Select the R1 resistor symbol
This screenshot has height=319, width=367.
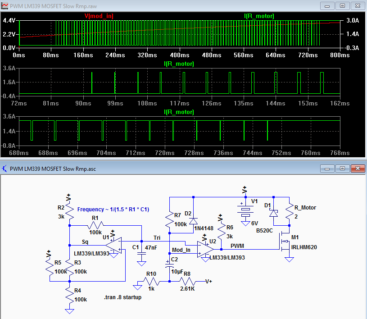point(95,225)
